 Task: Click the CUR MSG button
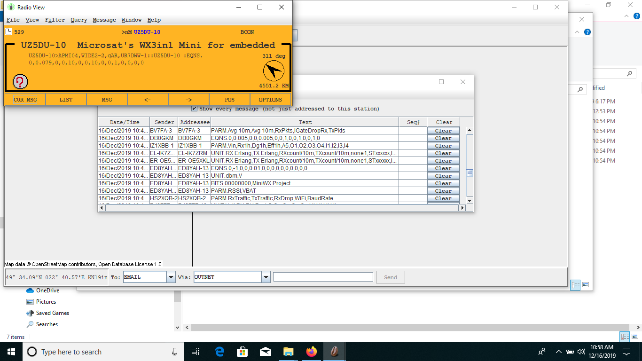(25, 100)
